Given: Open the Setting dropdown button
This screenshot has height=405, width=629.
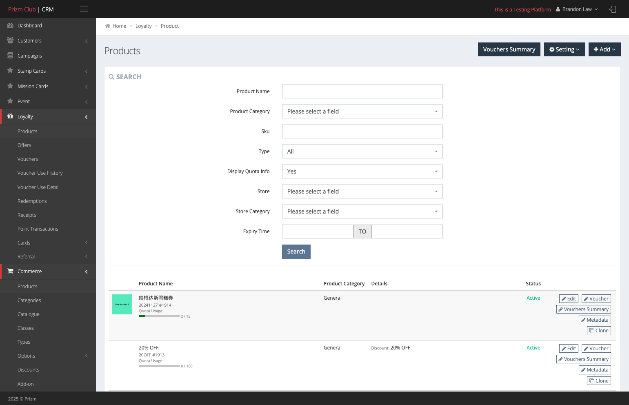Looking at the screenshot, I should (x=565, y=49).
